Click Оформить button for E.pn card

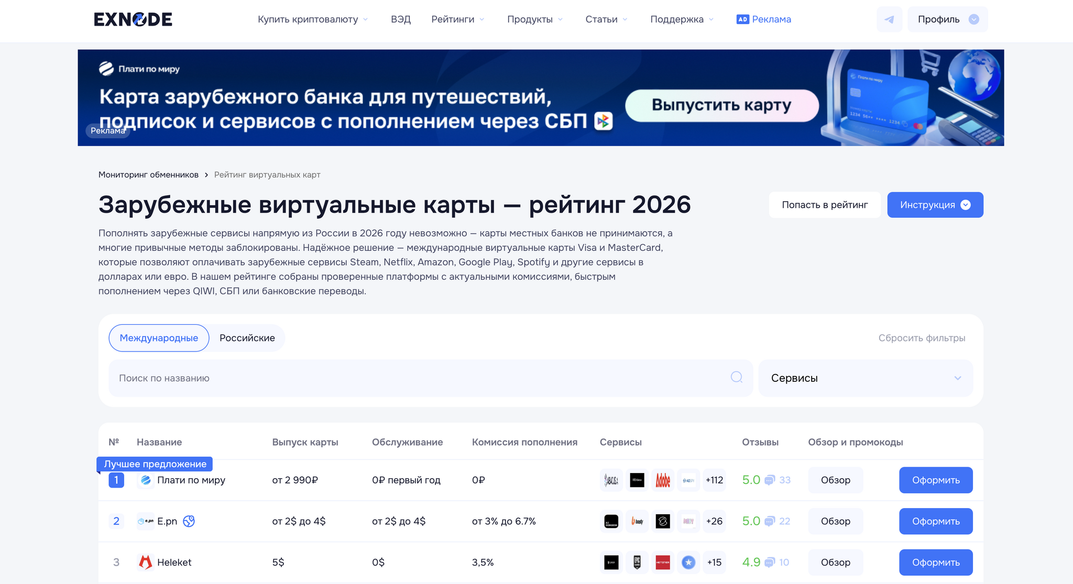click(x=936, y=521)
